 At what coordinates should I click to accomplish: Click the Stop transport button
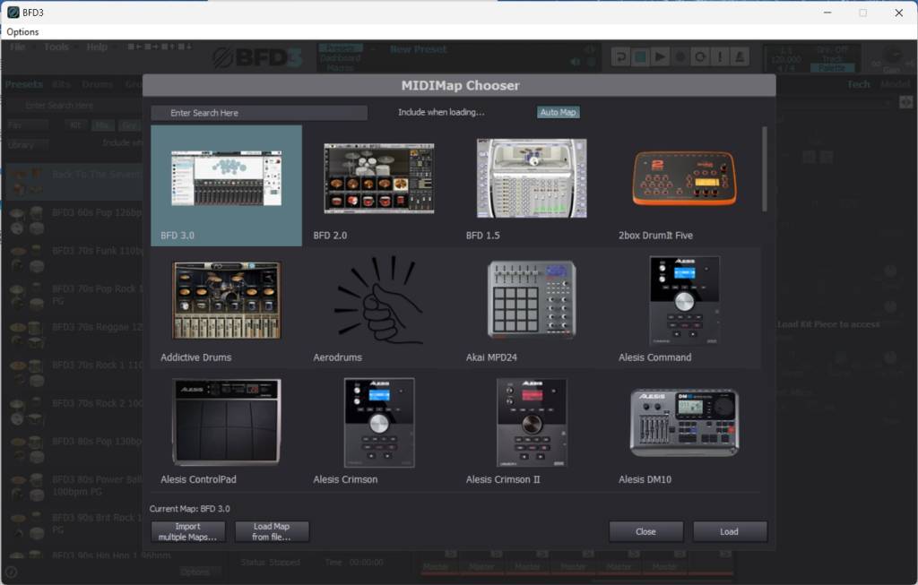639,56
